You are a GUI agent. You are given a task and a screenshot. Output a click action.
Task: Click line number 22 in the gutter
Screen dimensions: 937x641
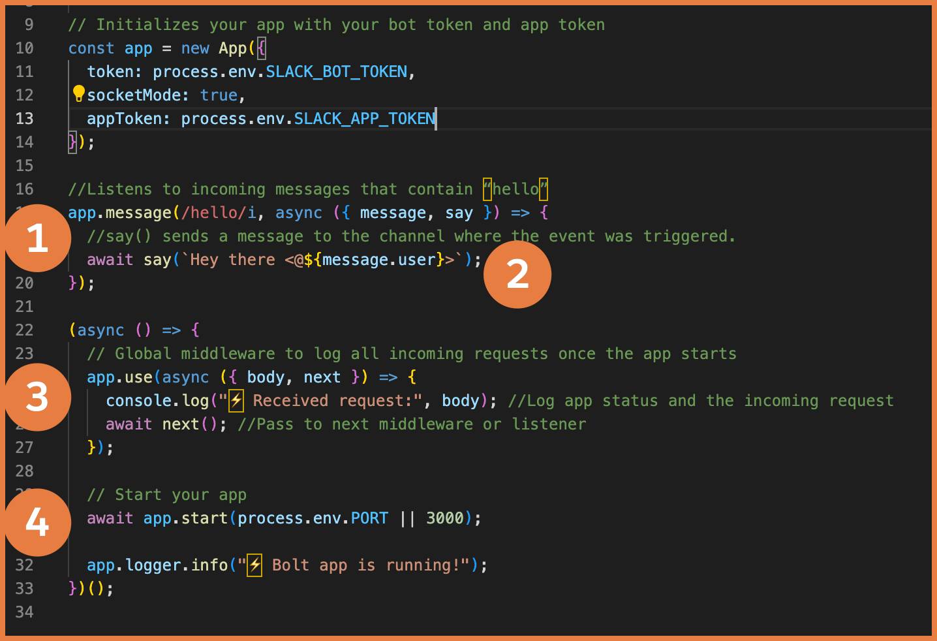tap(24, 330)
